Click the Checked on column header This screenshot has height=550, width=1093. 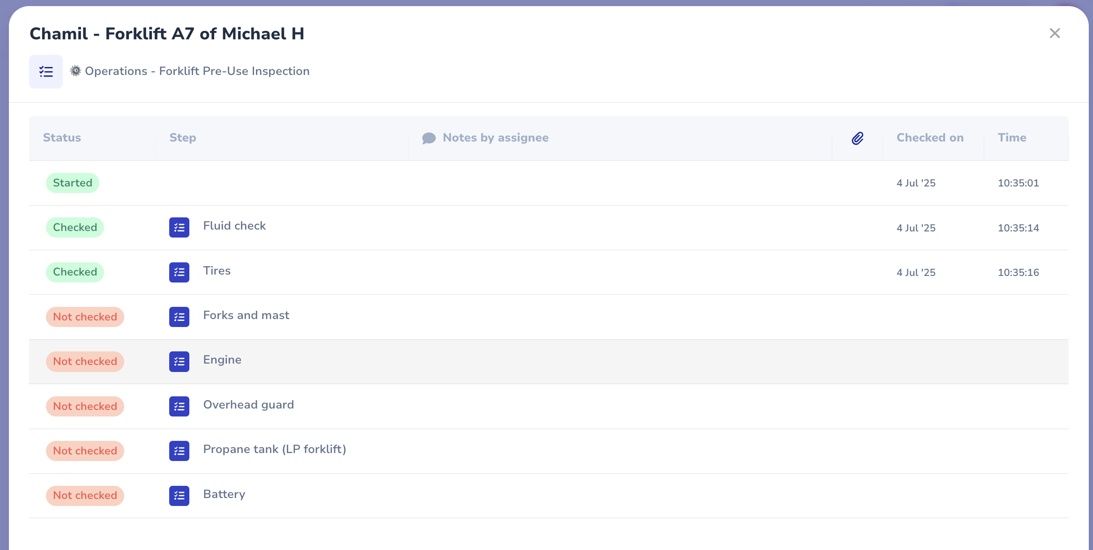[930, 138]
